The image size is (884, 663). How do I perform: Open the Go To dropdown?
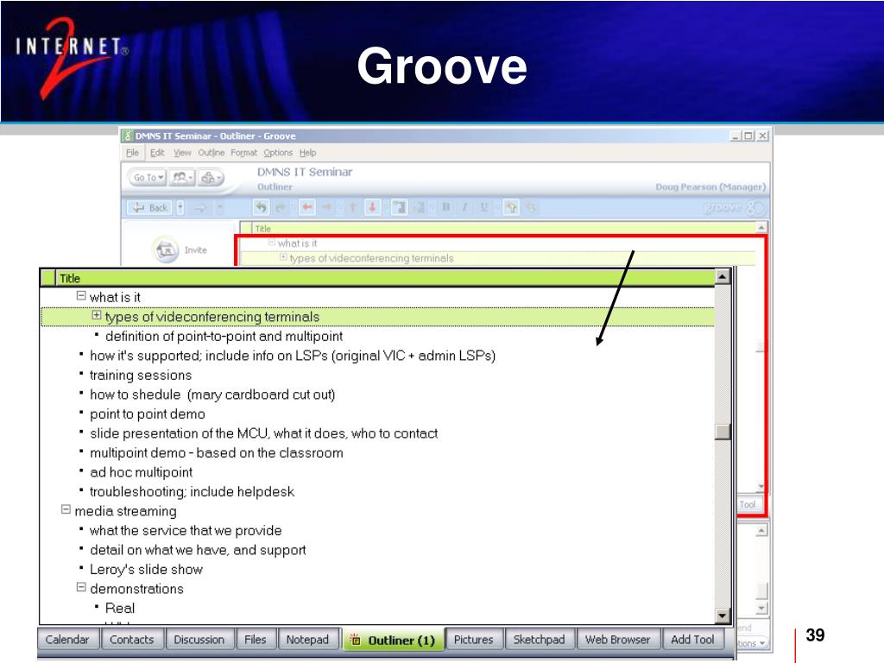148,178
